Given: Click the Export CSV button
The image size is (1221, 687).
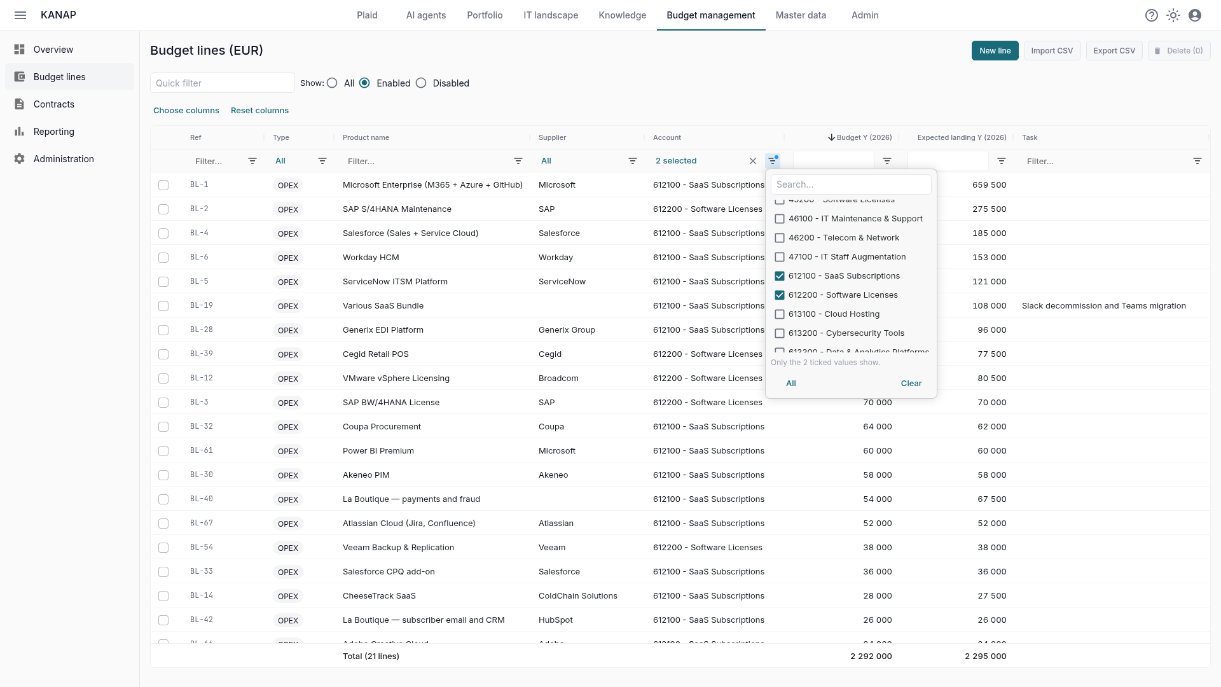Looking at the screenshot, I should pyautogui.click(x=1114, y=51).
